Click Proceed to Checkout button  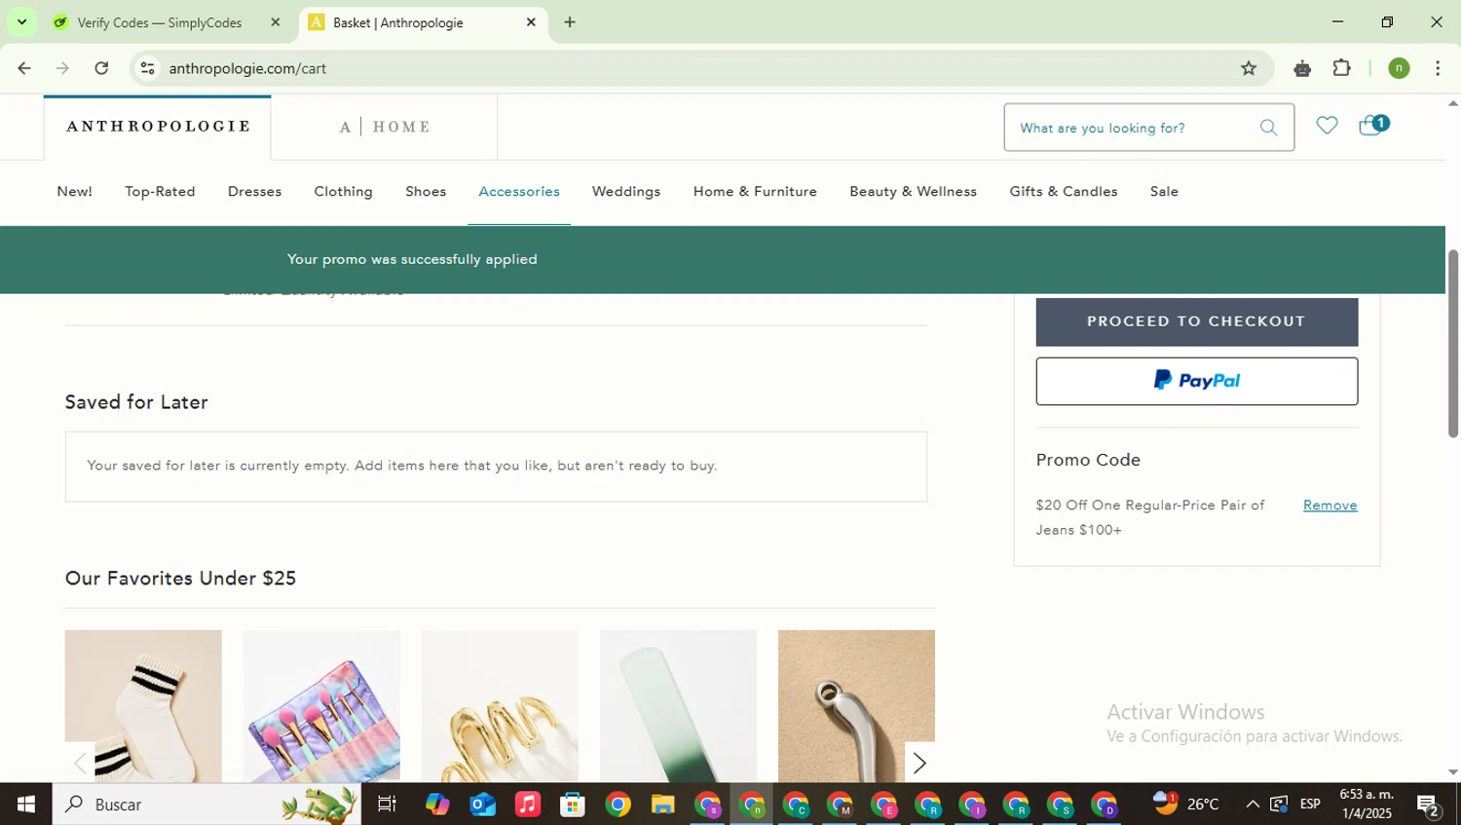[1196, 321]
